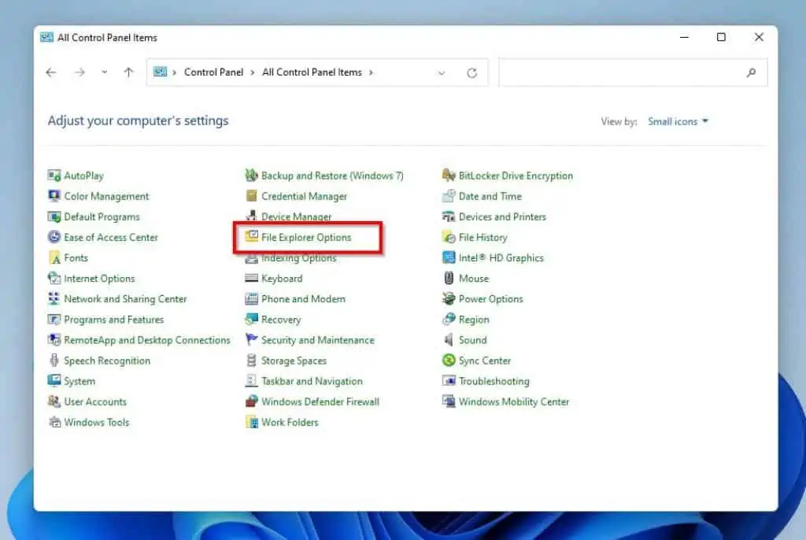Go back with the Back arrow
The image size is (806, 540).
[x=51, y=72]
